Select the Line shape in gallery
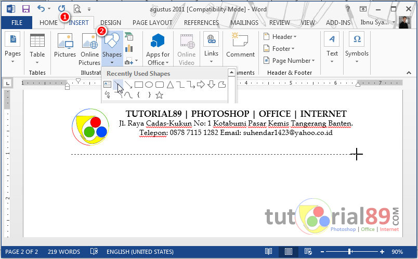 117,85
